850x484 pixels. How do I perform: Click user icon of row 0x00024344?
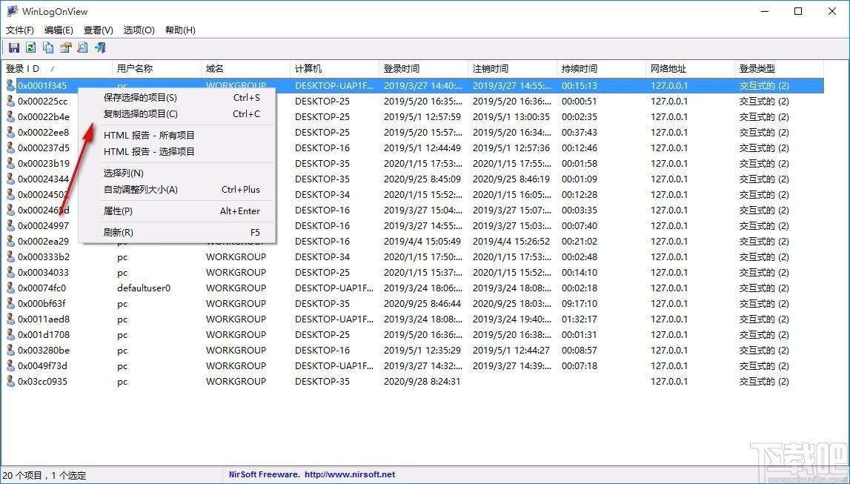tap(10, 179)
